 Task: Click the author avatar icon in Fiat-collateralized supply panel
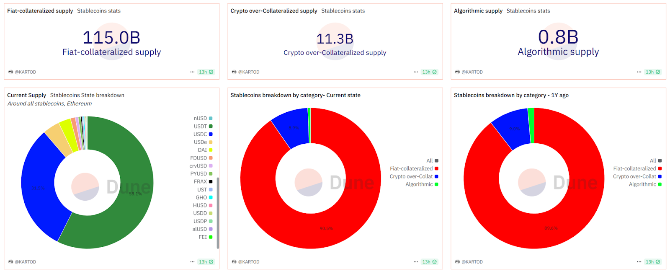(x=10, y=72)
